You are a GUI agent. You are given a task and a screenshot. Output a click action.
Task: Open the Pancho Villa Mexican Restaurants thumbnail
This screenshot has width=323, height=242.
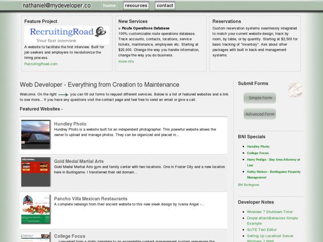[x=36, y=209]
